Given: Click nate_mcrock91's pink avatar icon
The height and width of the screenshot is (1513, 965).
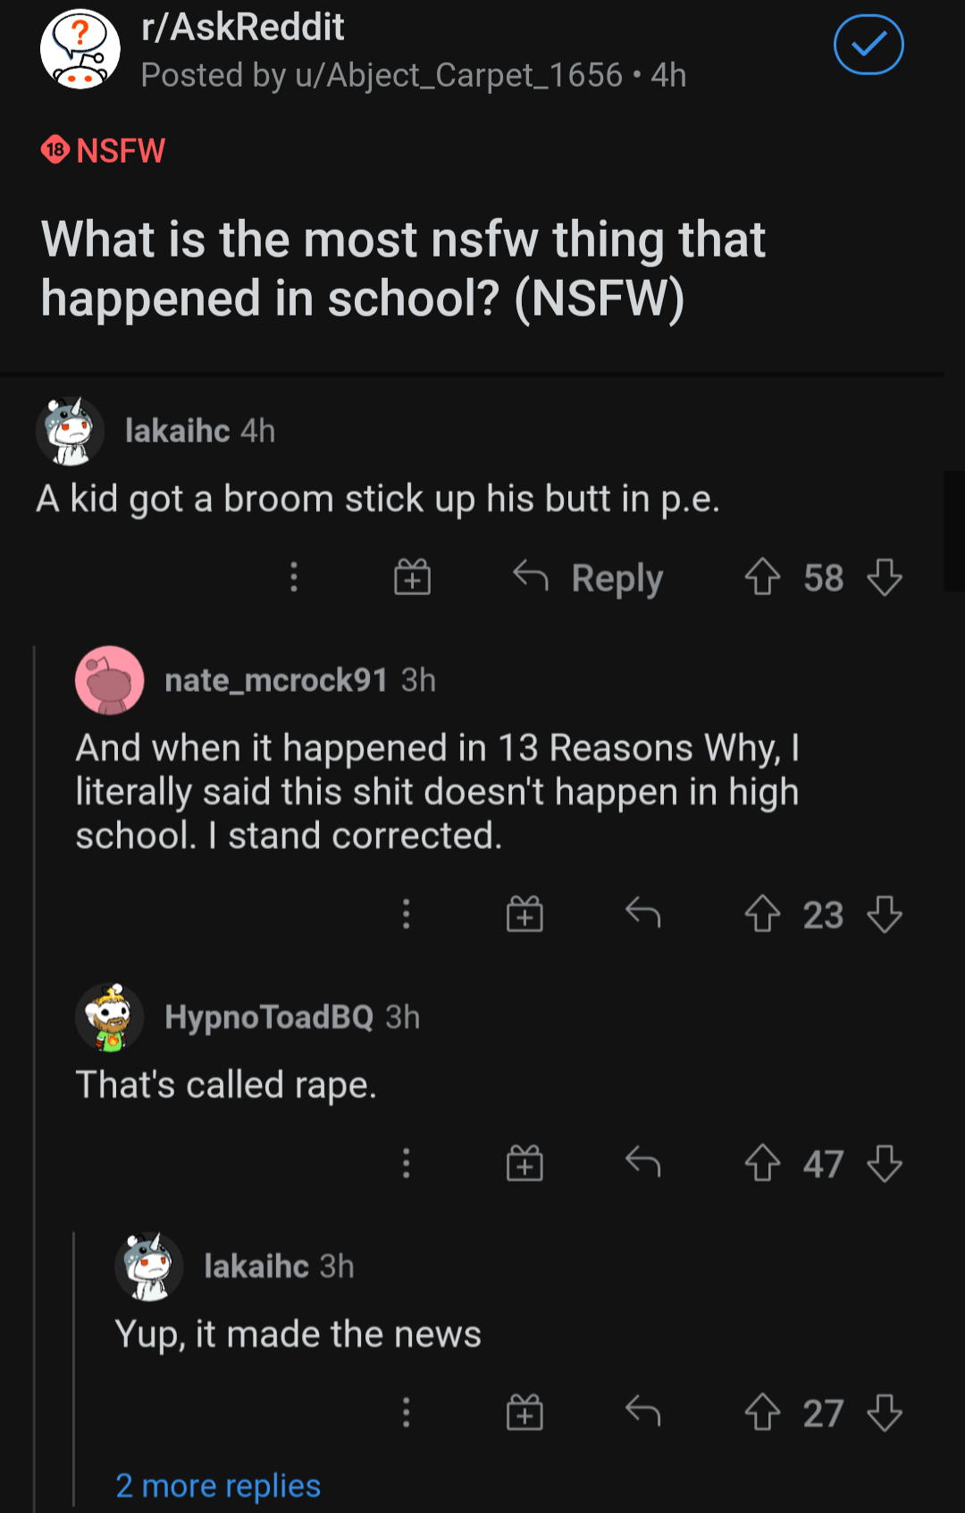Looking at the screenshot, I should (107, 680).
